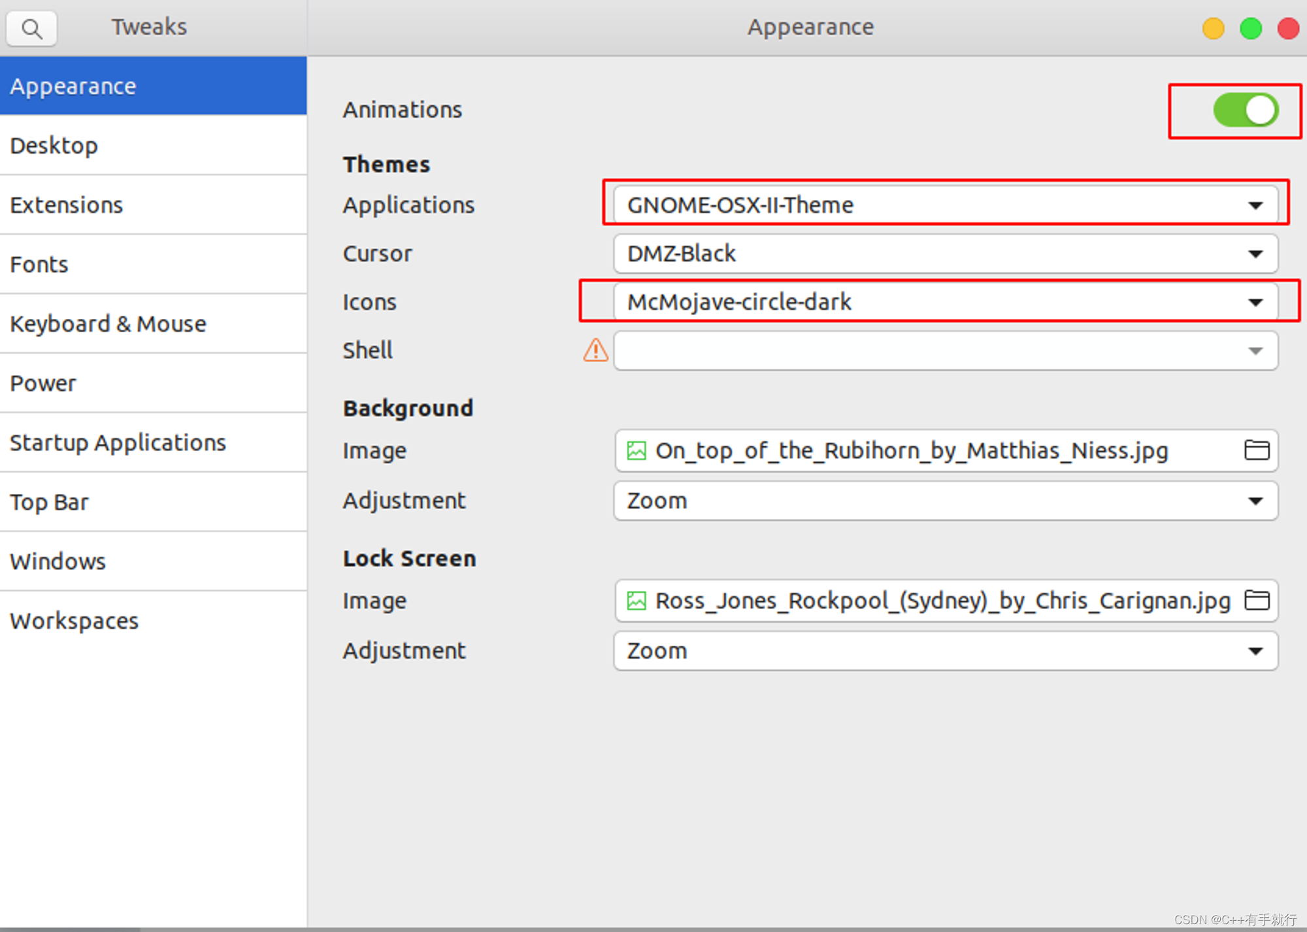
Task: Toggle the Animations switch off
Action: coord(1246,110)
